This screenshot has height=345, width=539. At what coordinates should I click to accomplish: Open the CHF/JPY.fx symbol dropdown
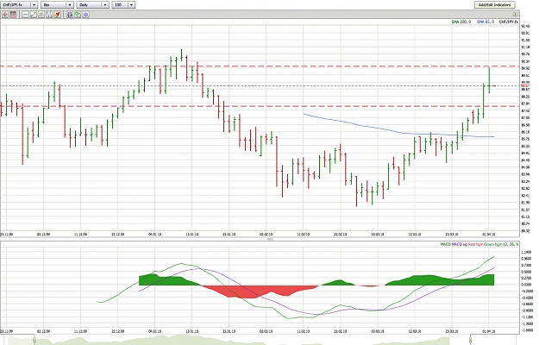pos(19,5)
